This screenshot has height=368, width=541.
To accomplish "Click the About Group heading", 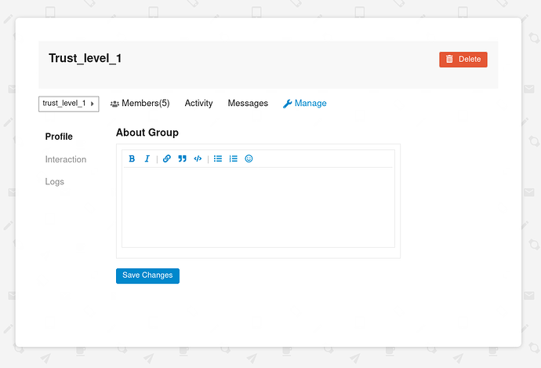I will click(x=147, y=133).
